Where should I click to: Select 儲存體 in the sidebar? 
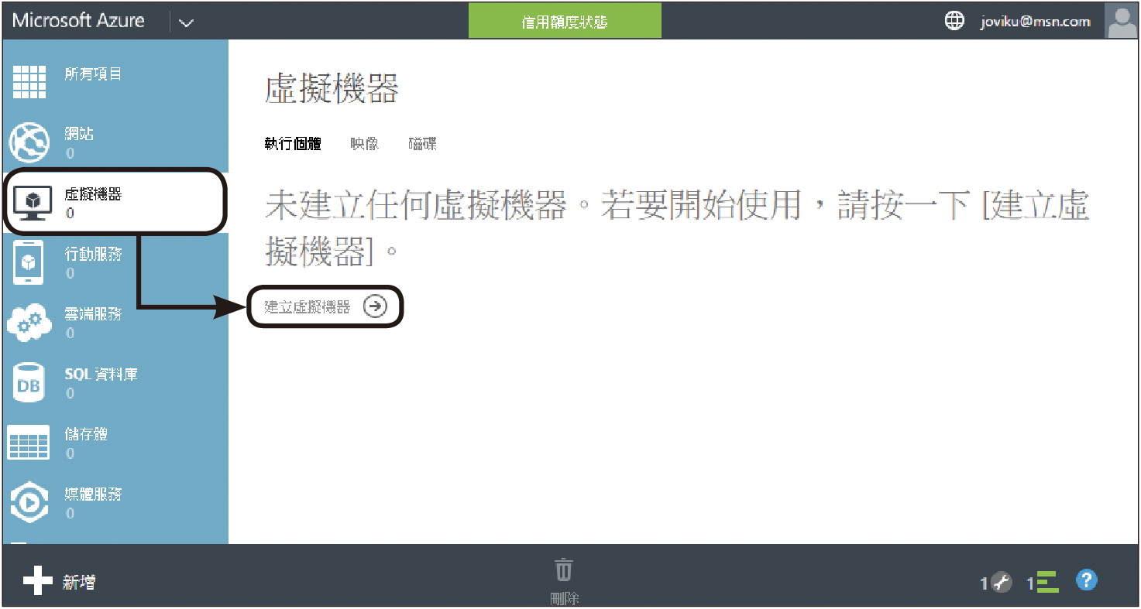point(86,434)
